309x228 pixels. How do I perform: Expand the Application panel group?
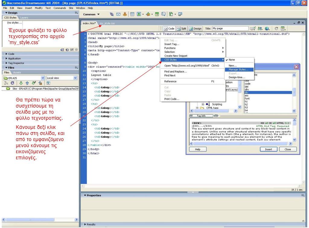point(7,59)
